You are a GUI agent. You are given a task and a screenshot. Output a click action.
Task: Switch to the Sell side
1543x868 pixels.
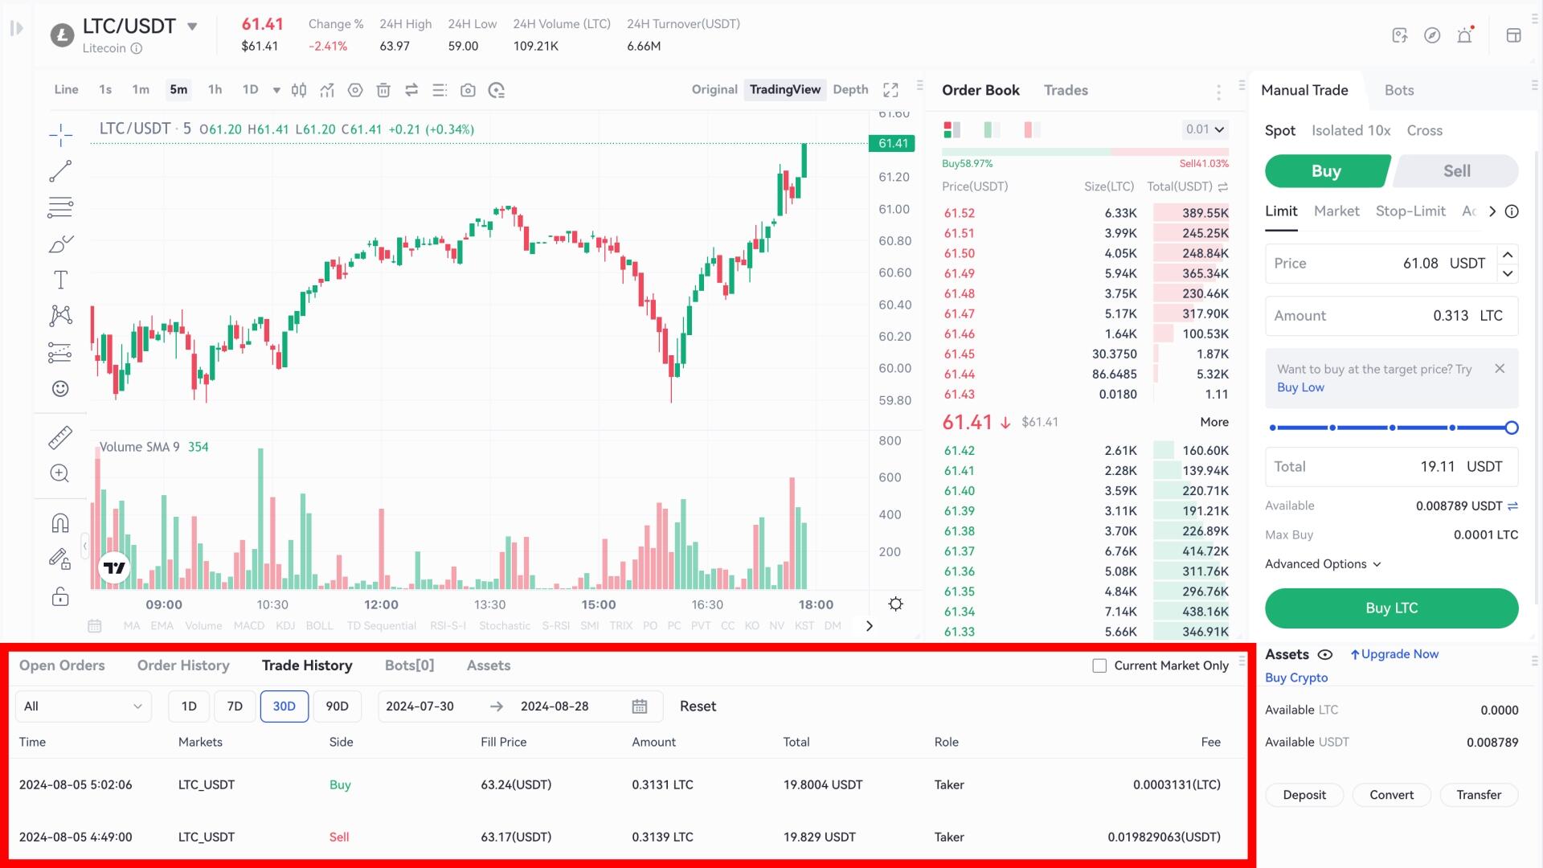click(x=1456, y=170)
